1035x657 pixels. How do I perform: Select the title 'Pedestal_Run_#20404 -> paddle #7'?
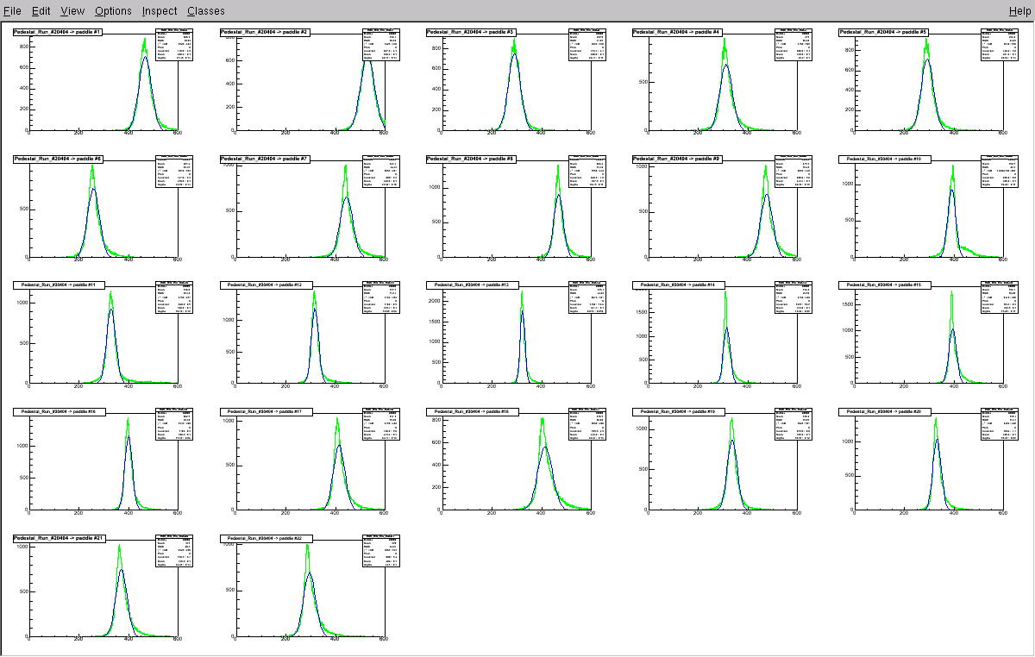point(265,160)
